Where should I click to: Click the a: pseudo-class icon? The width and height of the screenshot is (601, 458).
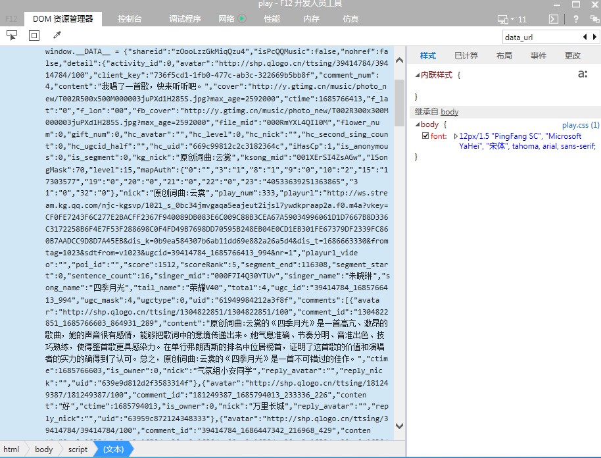583,74
